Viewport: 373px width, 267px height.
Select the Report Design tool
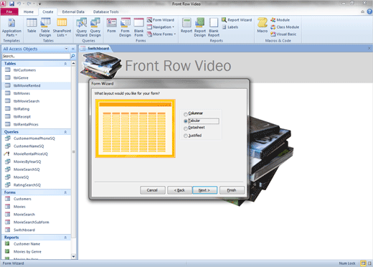tap(200, 28)
